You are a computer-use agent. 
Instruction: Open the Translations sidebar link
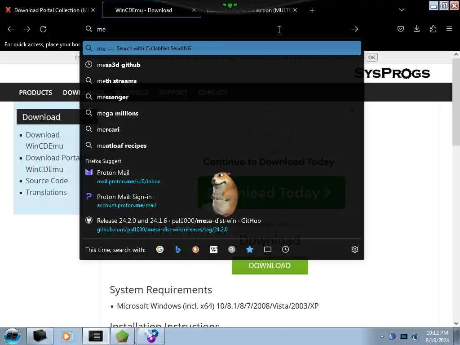point(46,192)
